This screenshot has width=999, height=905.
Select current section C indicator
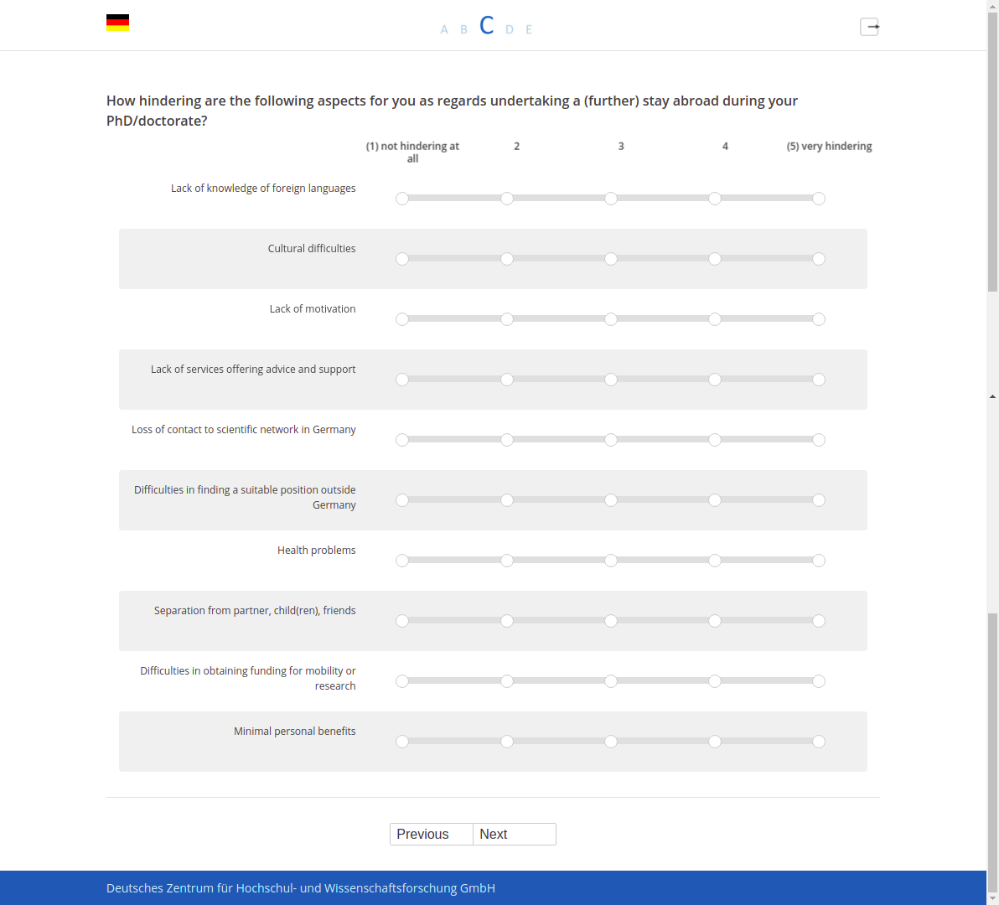click(x=487, y=25)
